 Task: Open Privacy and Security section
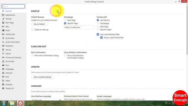13,57
